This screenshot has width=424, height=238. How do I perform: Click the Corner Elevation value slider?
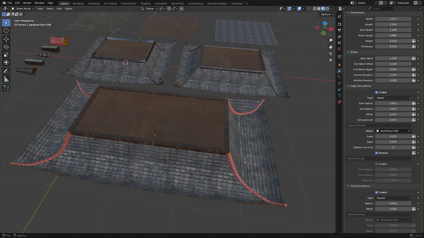click(x=393, y=75)
